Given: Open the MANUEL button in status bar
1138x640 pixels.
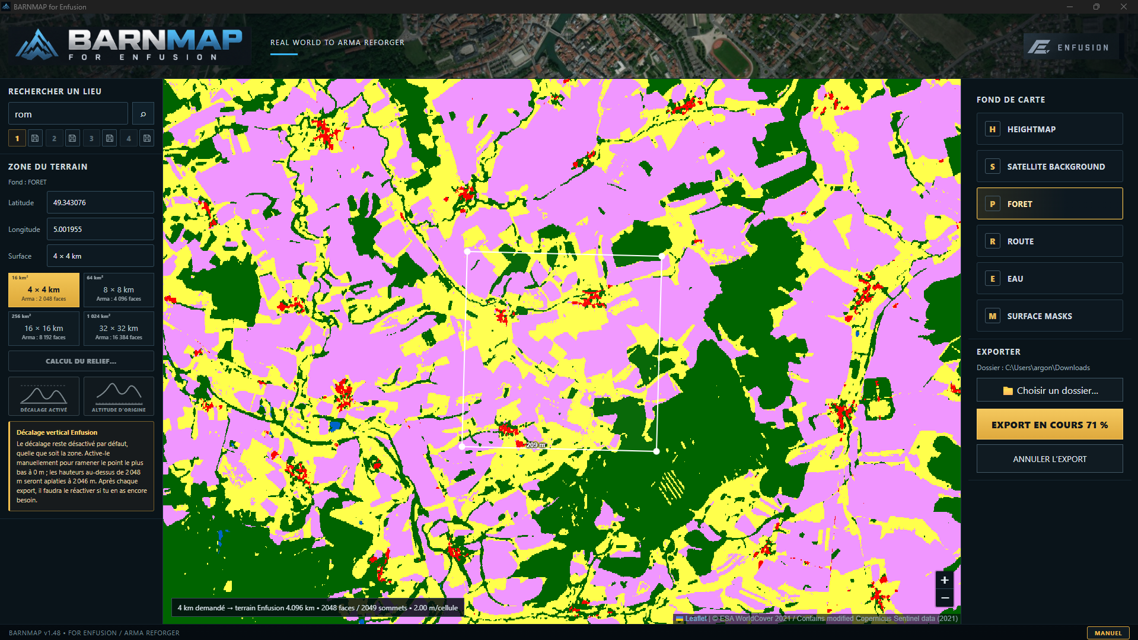Looking at the screenshot, I should click(1108, 633).
